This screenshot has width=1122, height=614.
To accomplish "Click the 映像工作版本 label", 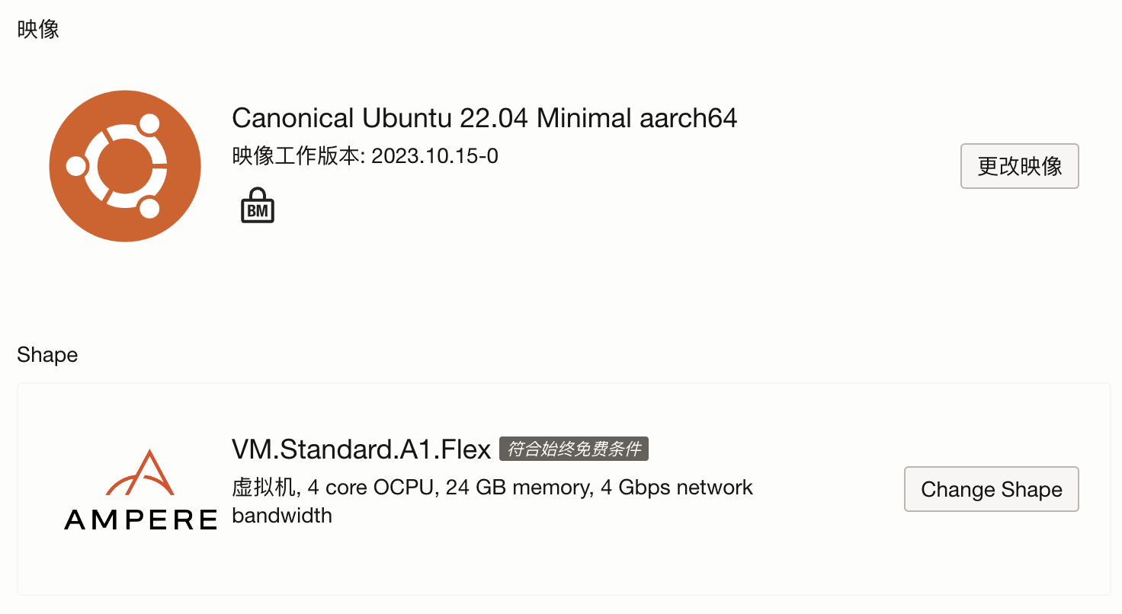I will (x=296, y=156).
